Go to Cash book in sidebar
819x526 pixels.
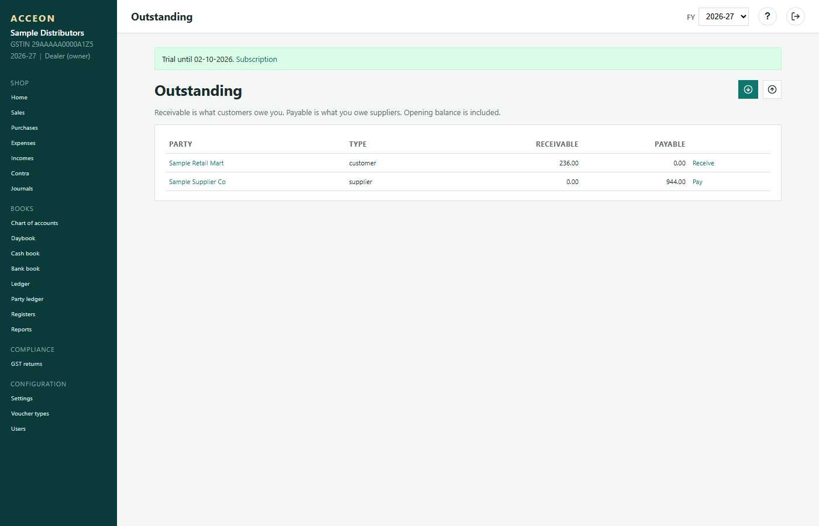click(25, 254)
